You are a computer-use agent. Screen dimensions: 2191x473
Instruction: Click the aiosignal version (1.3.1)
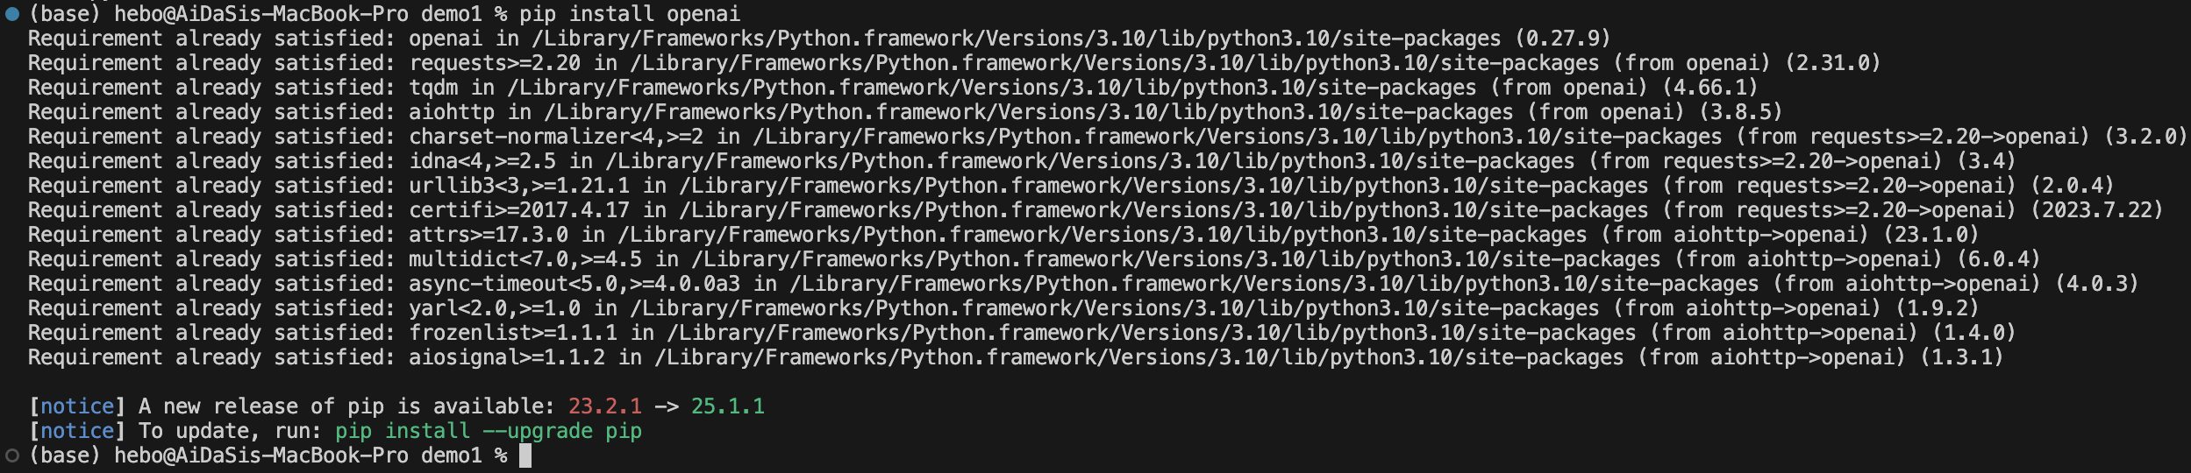[1962, 357]
